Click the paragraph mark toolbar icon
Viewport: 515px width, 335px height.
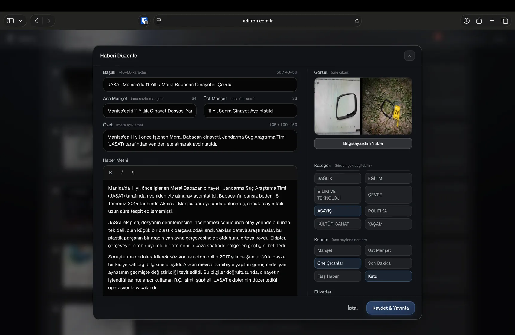133,172
